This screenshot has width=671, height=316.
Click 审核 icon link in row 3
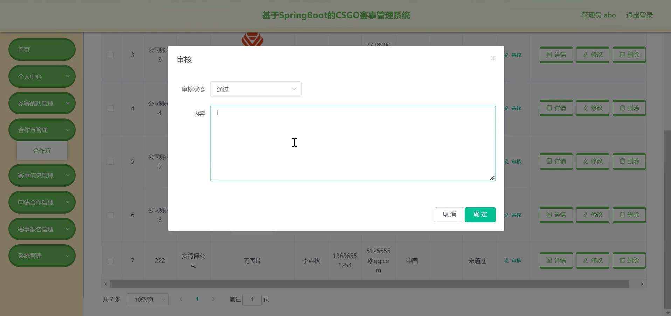click(x=513, y=55)
